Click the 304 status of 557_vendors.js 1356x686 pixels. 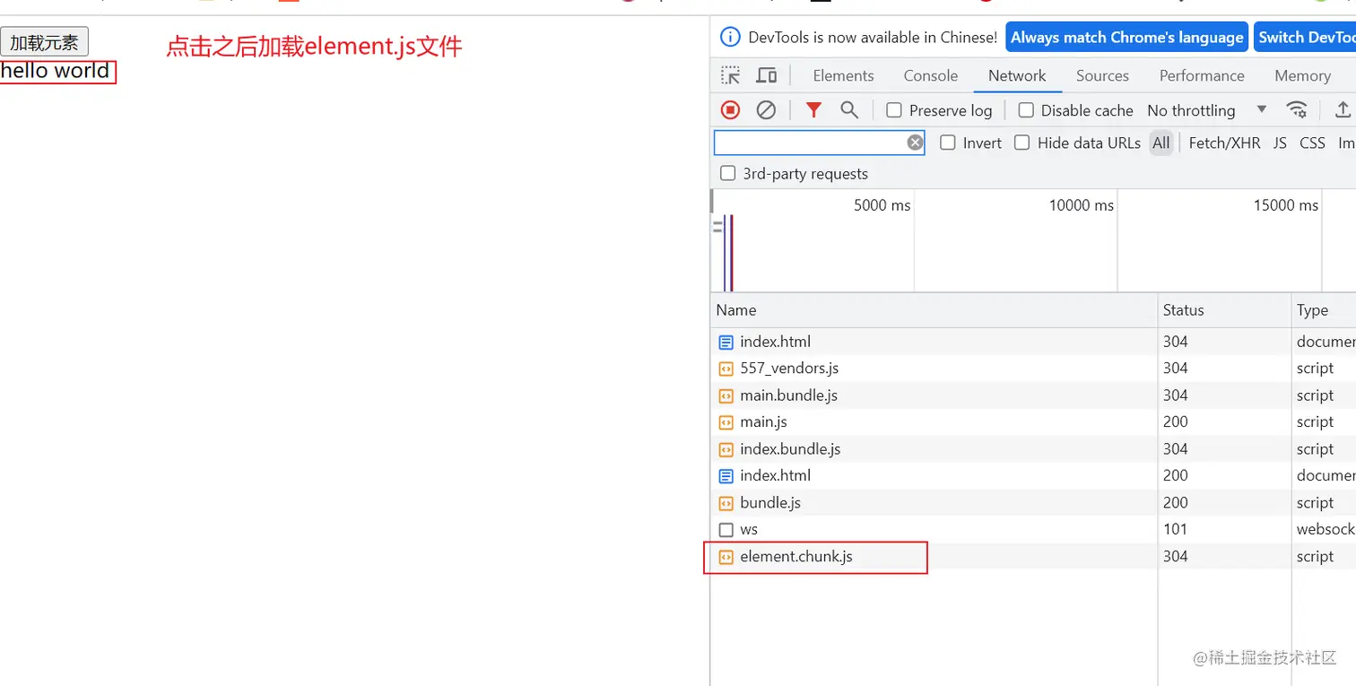coord(1175,369)
